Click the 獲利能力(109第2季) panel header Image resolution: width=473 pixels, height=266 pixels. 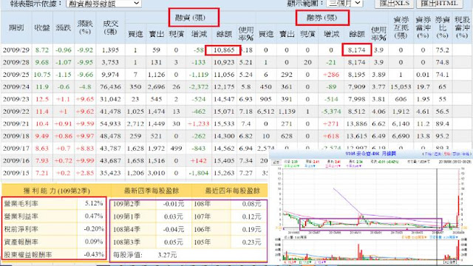point(57,191)
